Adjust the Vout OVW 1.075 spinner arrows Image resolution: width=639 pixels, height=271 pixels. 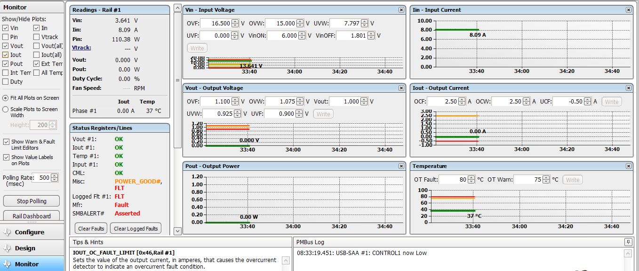coord(300,101)
